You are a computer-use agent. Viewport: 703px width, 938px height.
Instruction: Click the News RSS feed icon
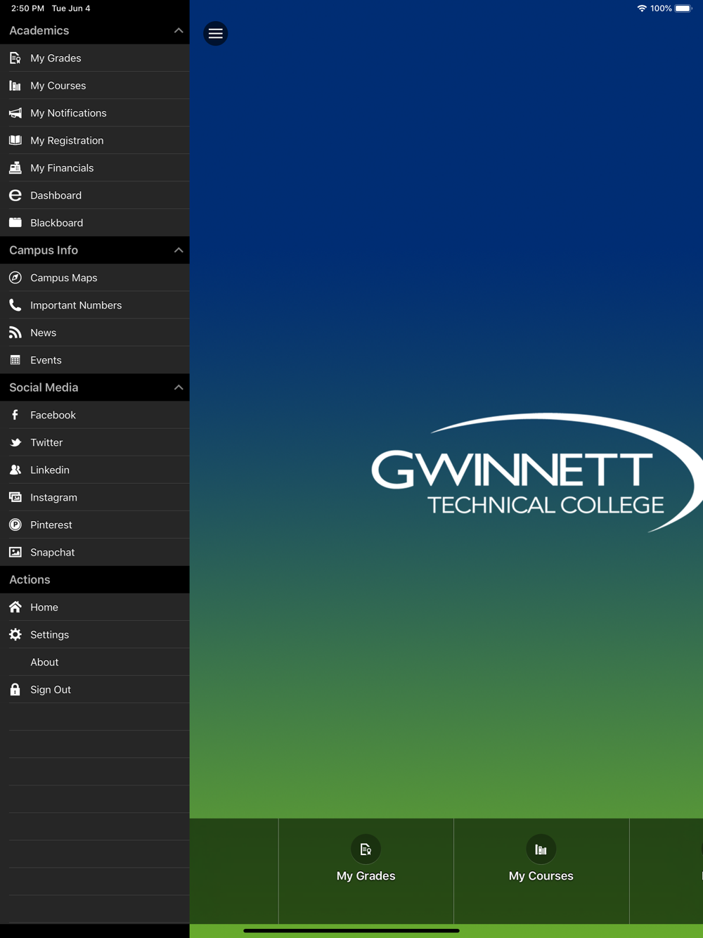click(15, 333)
